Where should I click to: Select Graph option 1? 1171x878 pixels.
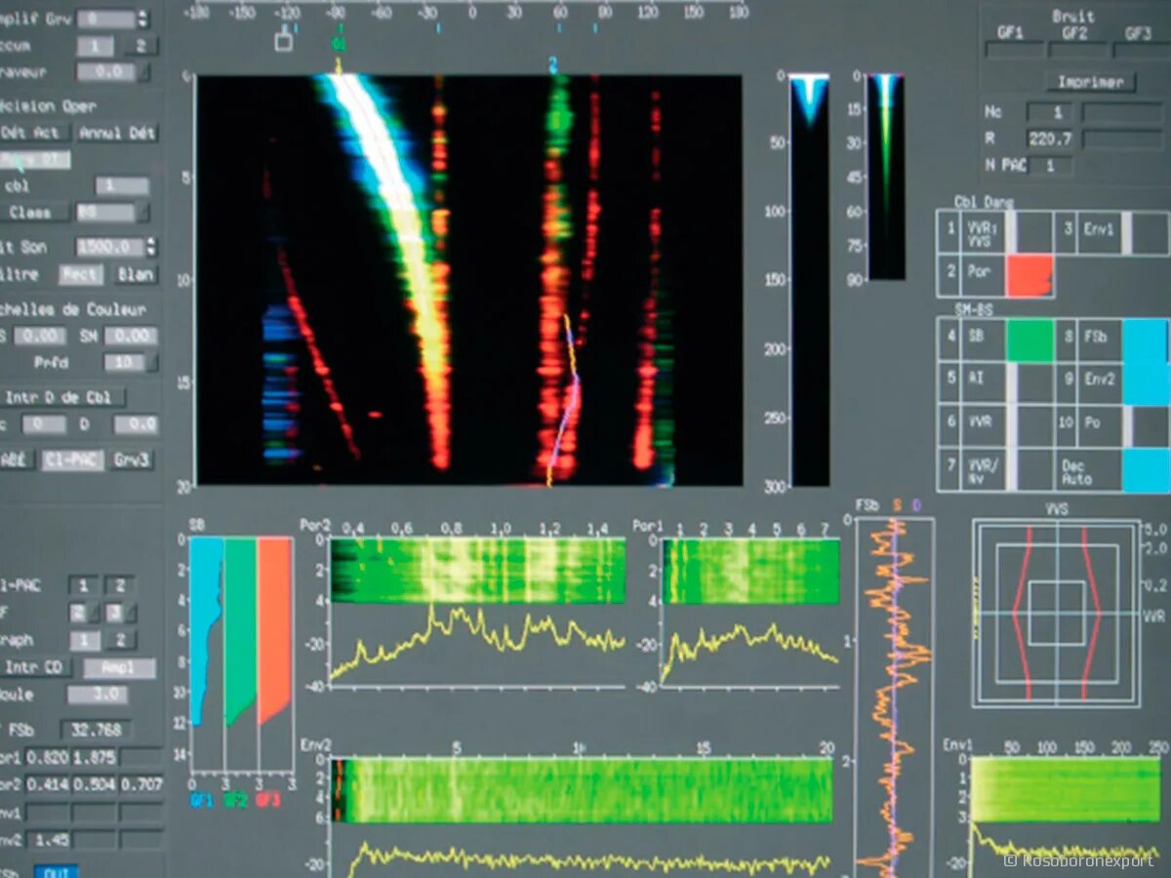(85, 640)
